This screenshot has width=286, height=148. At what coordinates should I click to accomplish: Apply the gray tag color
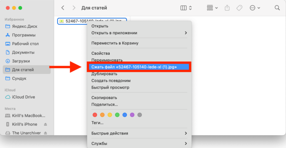coord(140,115)
